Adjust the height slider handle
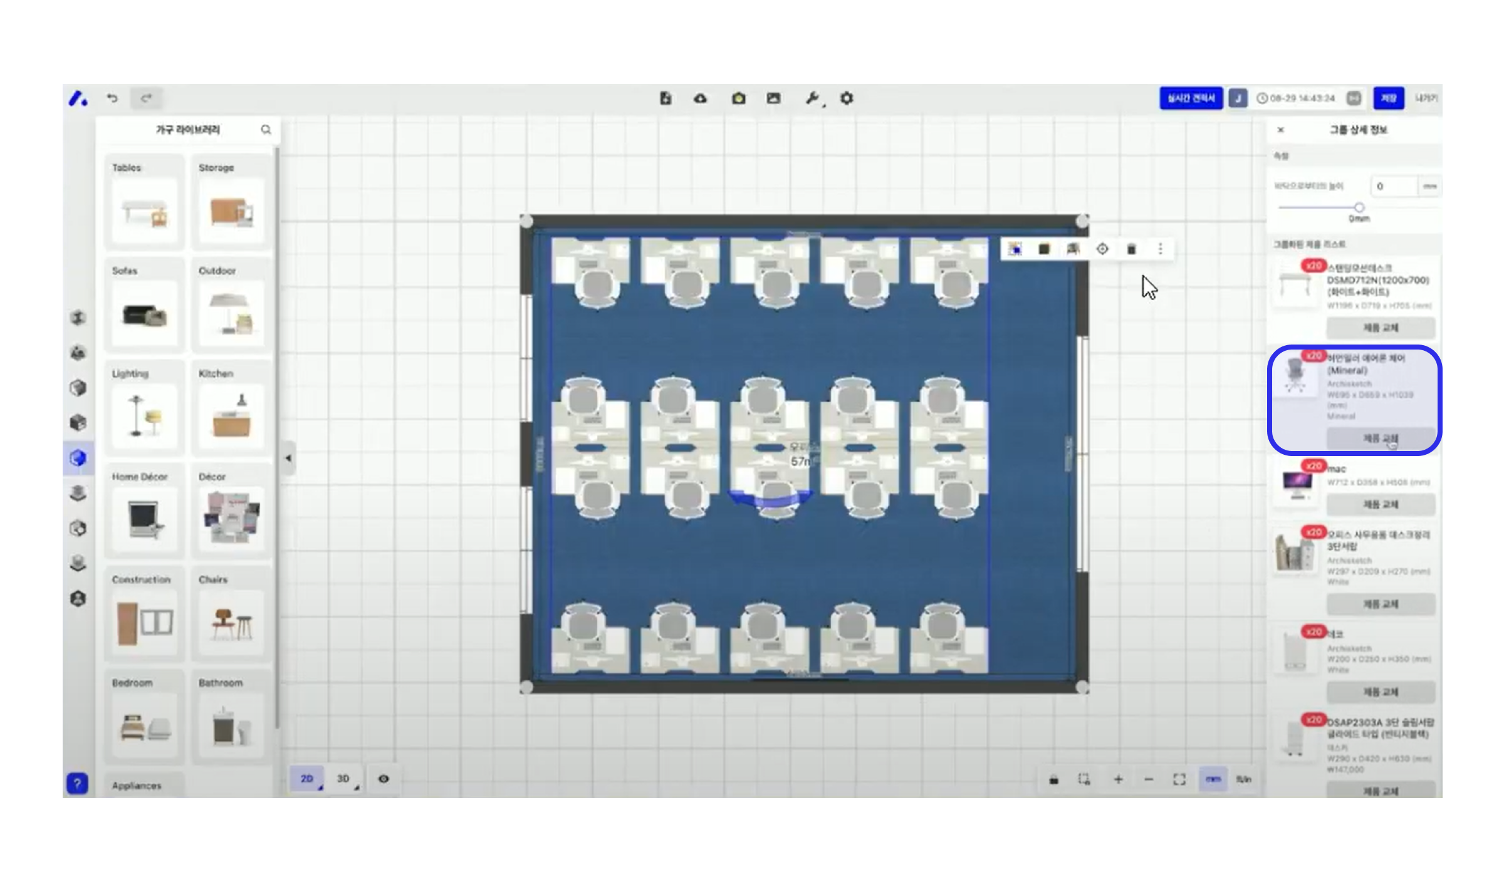This screenshot has height=882, width=1504. click(x=1359, y=207)
